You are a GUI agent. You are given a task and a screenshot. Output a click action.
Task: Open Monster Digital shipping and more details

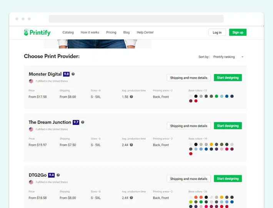[188, 78]
